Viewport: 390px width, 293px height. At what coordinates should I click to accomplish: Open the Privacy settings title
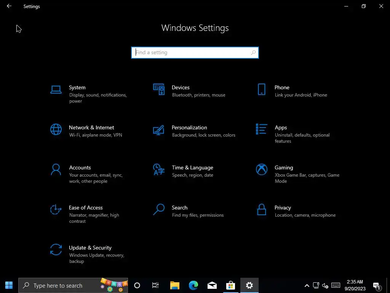pyautogui.click(x=283, y=208)
